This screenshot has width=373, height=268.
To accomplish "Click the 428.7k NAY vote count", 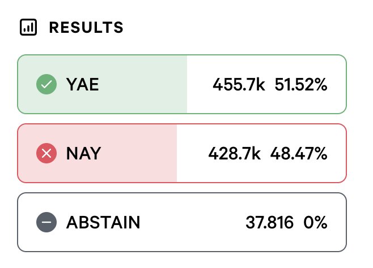I will (234, 153).
